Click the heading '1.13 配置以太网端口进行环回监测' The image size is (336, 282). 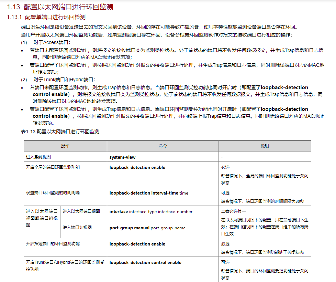point(60,7)
